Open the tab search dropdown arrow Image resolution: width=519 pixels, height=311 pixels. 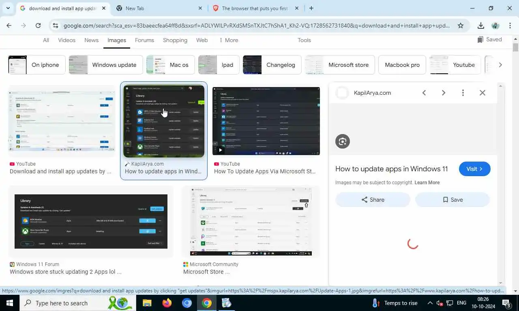pos(8,8)
